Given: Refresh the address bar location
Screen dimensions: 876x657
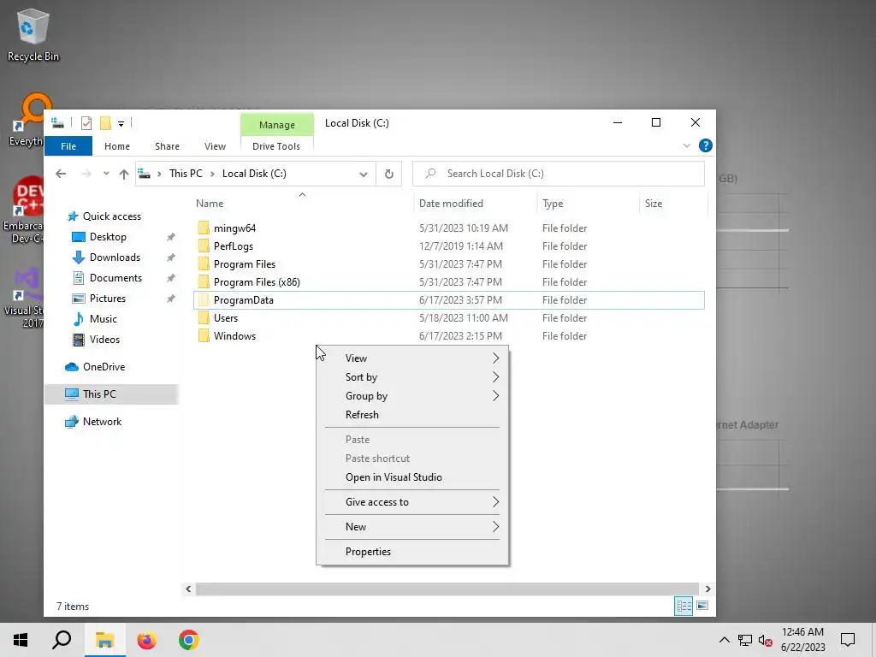Looking at the screenshot, I should 389,174.
